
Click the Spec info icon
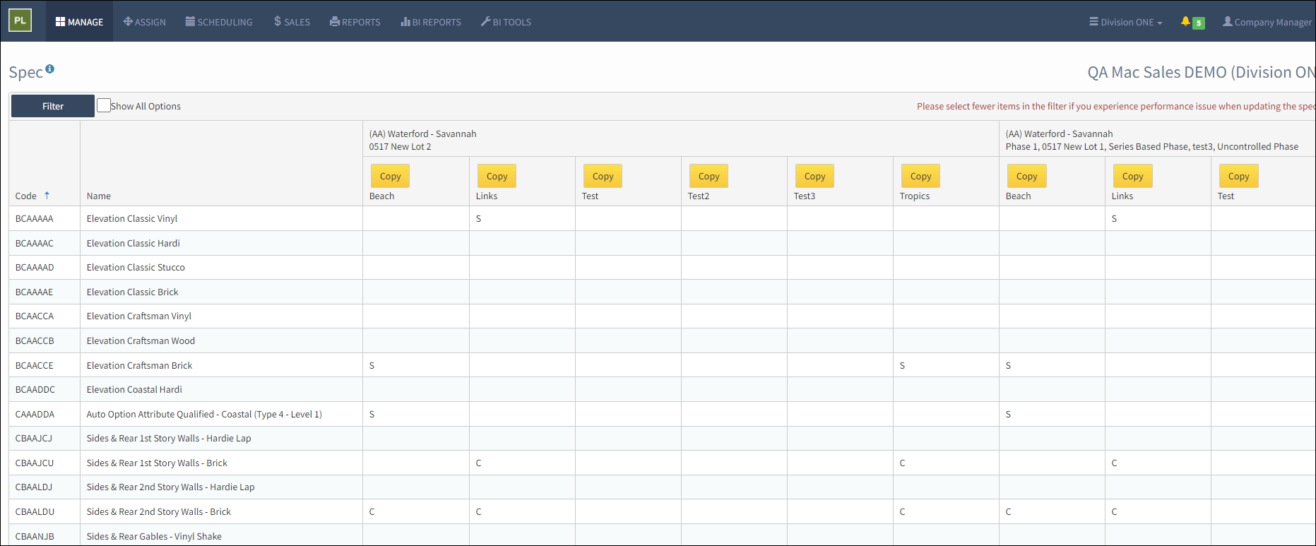point(49,69)
